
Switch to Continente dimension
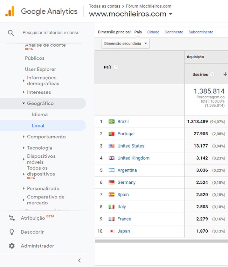coord(174,32)
